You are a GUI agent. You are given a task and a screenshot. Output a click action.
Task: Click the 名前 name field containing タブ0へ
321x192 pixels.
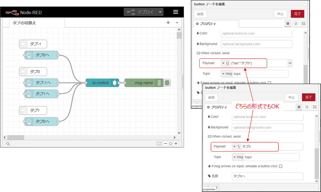(267, 176)
